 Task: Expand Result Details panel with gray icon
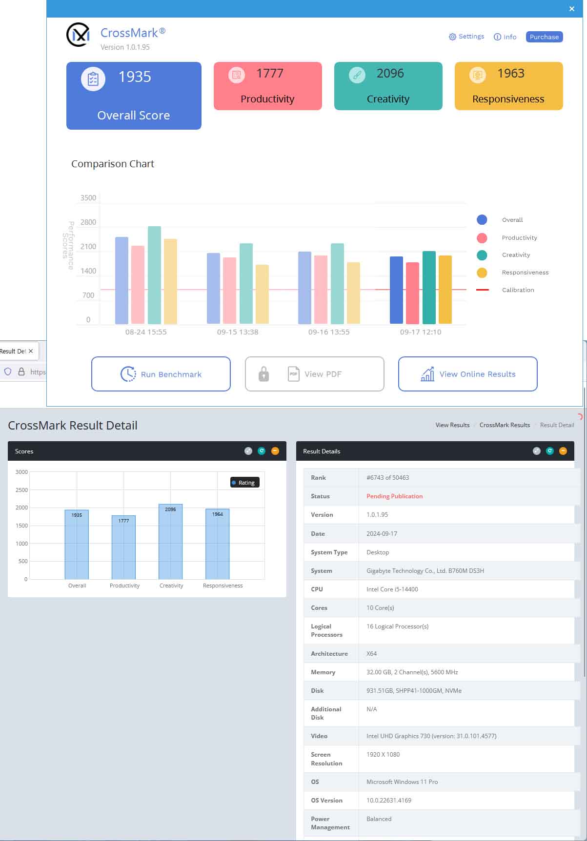pyautogui.click(x=537, y=451)
